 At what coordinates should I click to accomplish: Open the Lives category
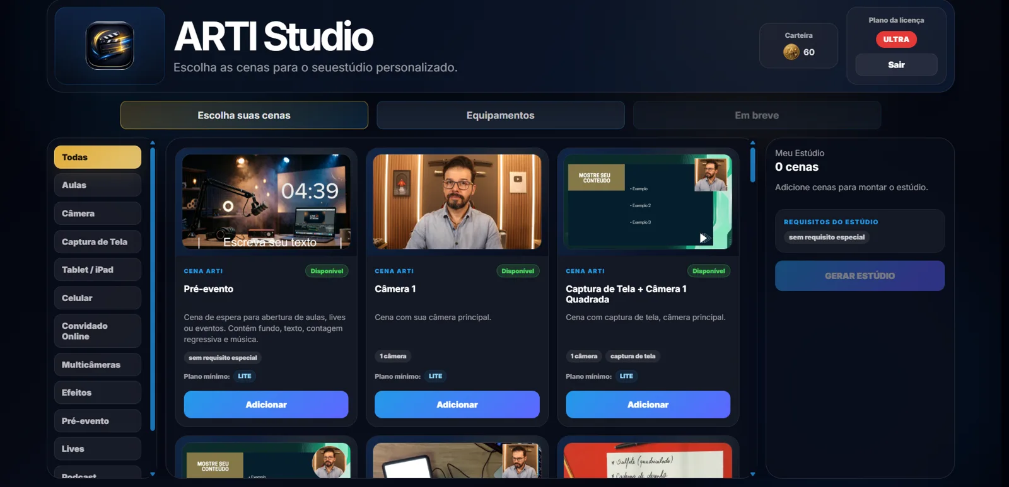[98, 449]
